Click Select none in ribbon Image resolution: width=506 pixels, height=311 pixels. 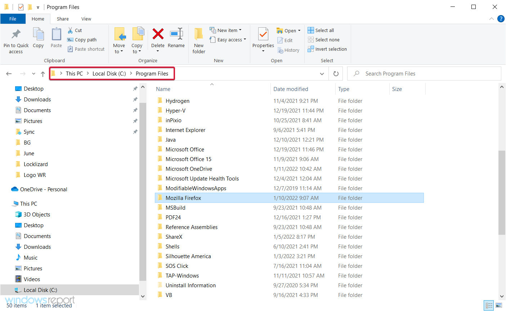click(324, 40)
